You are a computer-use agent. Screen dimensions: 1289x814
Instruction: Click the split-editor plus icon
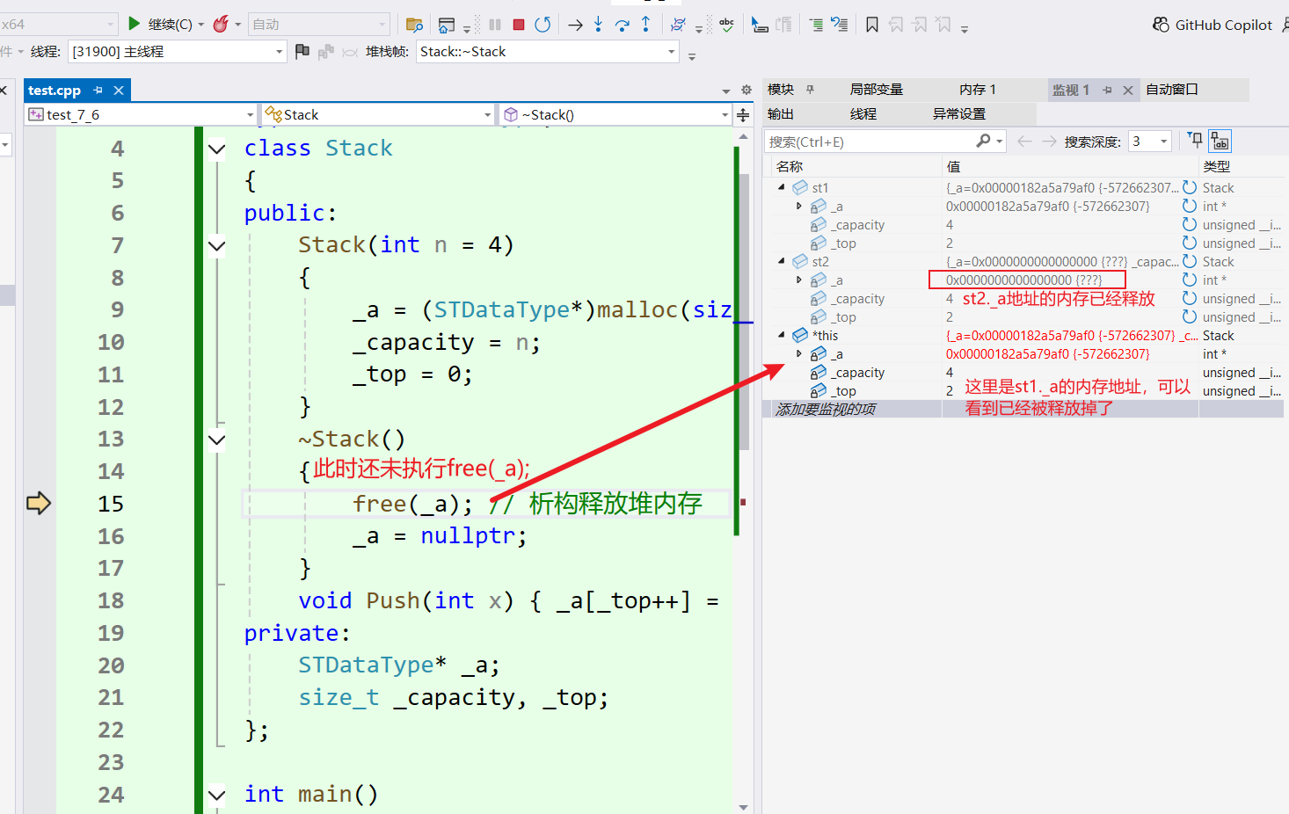tap(743, 115)
